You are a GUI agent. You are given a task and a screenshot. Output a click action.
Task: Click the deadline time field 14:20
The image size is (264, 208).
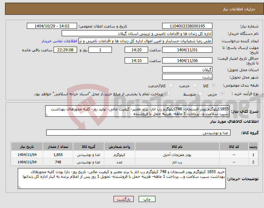pos(136,50)
